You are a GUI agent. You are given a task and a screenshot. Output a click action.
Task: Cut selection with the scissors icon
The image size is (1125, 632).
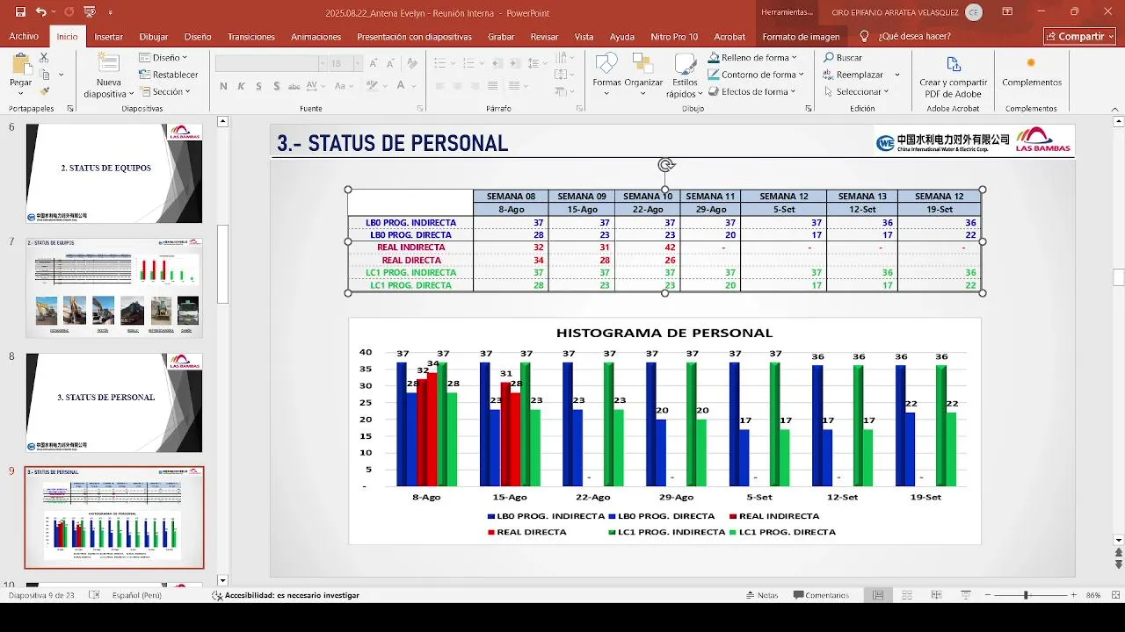[x=44, y=58]
